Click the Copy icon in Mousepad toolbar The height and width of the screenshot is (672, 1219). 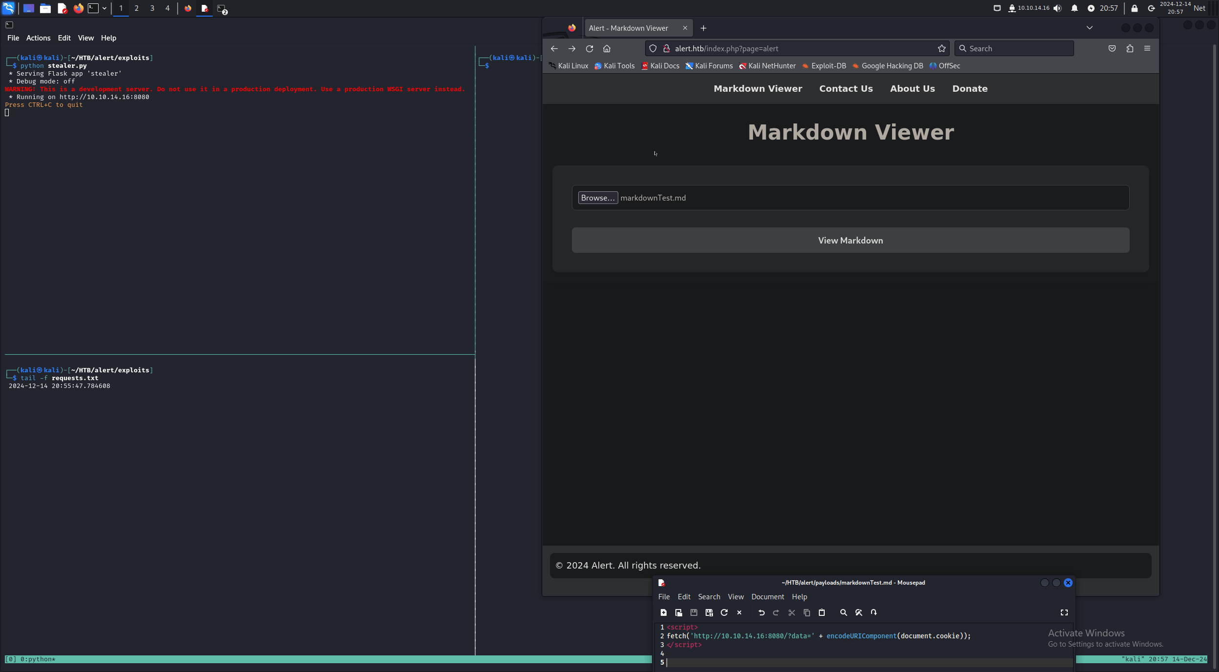(x=807, y=612)
